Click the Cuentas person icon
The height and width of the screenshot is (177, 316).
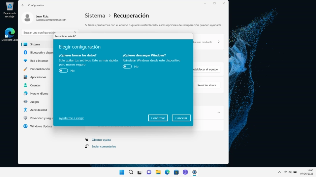point(25,85)
